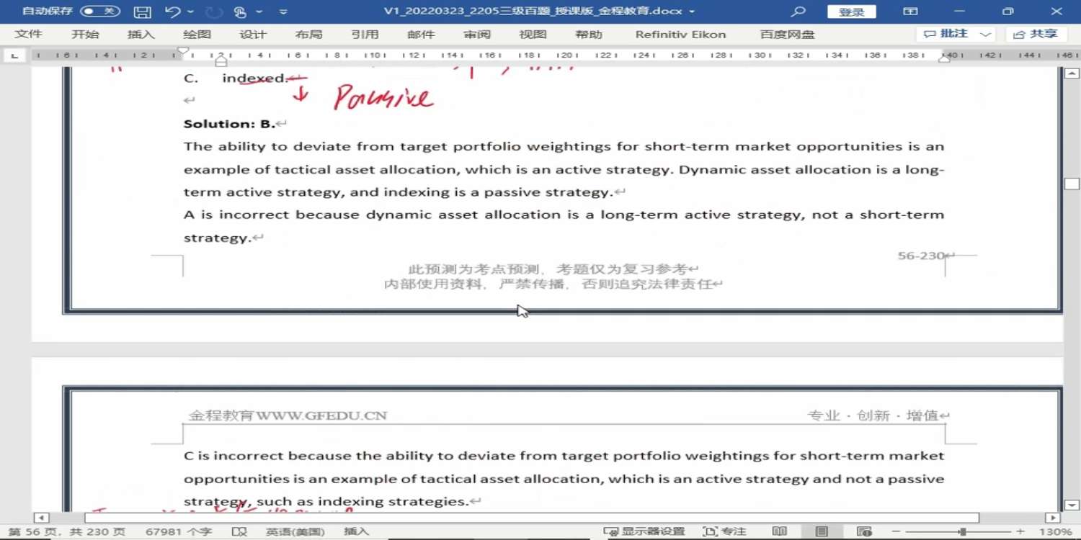Image resolution: width=1081 pixels, height=540 pixels.
Task: Click the 批注 Comments button
Action: [947, 35]
